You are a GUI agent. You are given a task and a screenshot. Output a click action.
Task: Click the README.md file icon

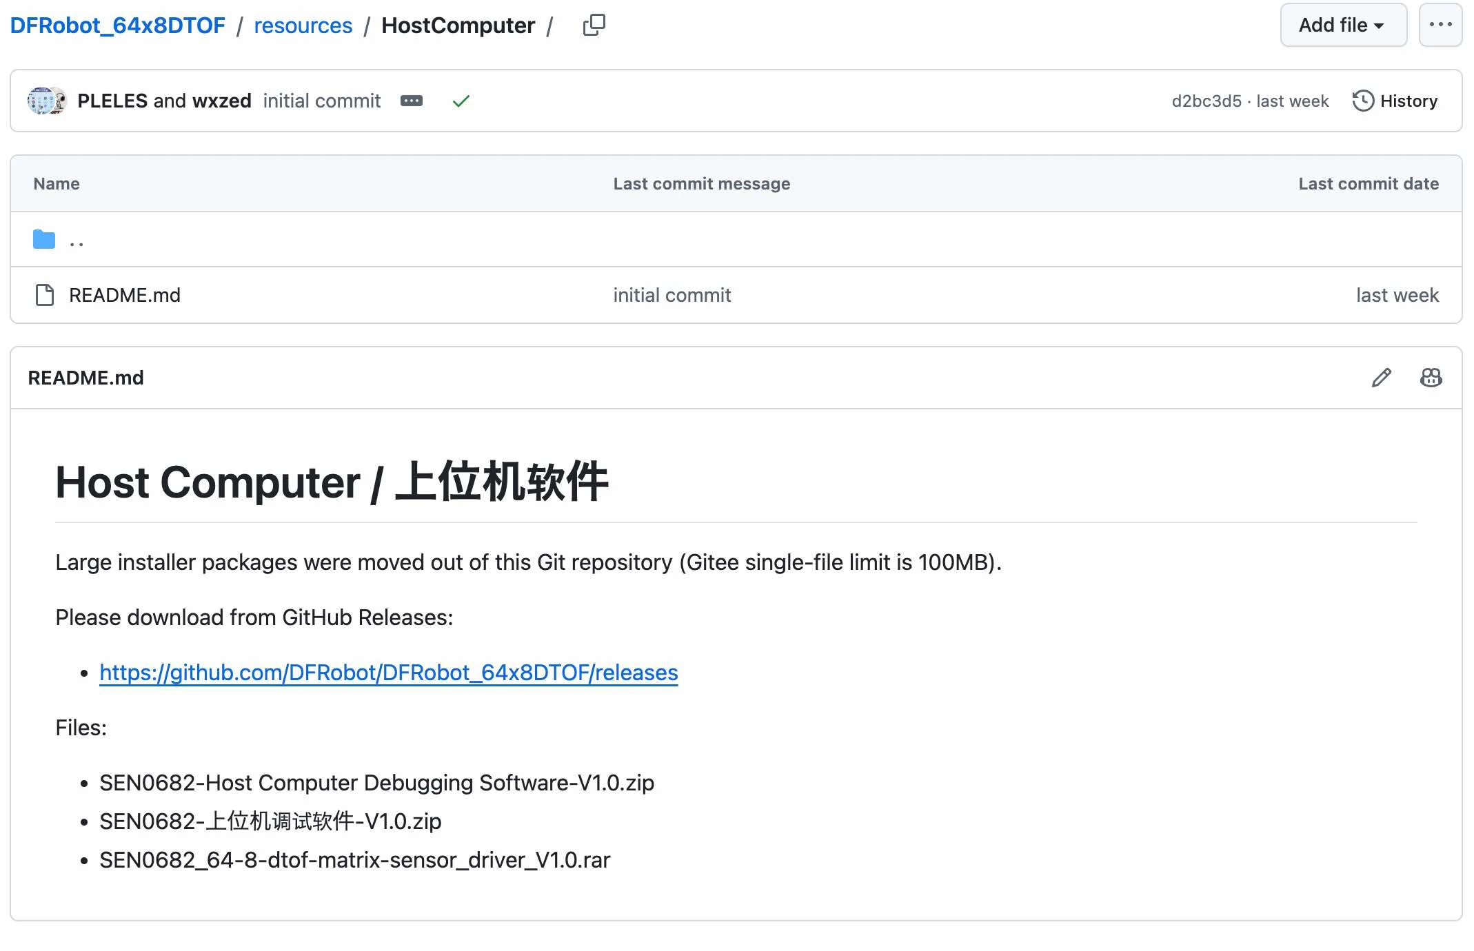coord(45,295)
